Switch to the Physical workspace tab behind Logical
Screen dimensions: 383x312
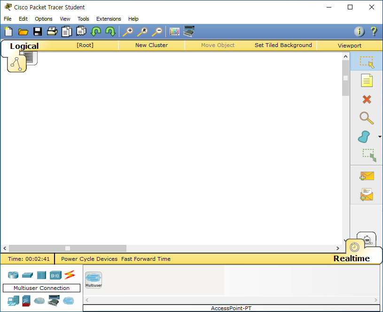click(x=31, y=58)
